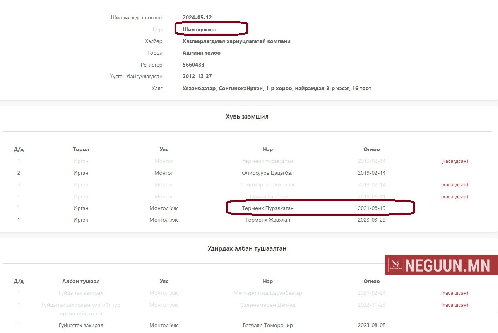Click the updated date 2024-05-12

[197, 17]
